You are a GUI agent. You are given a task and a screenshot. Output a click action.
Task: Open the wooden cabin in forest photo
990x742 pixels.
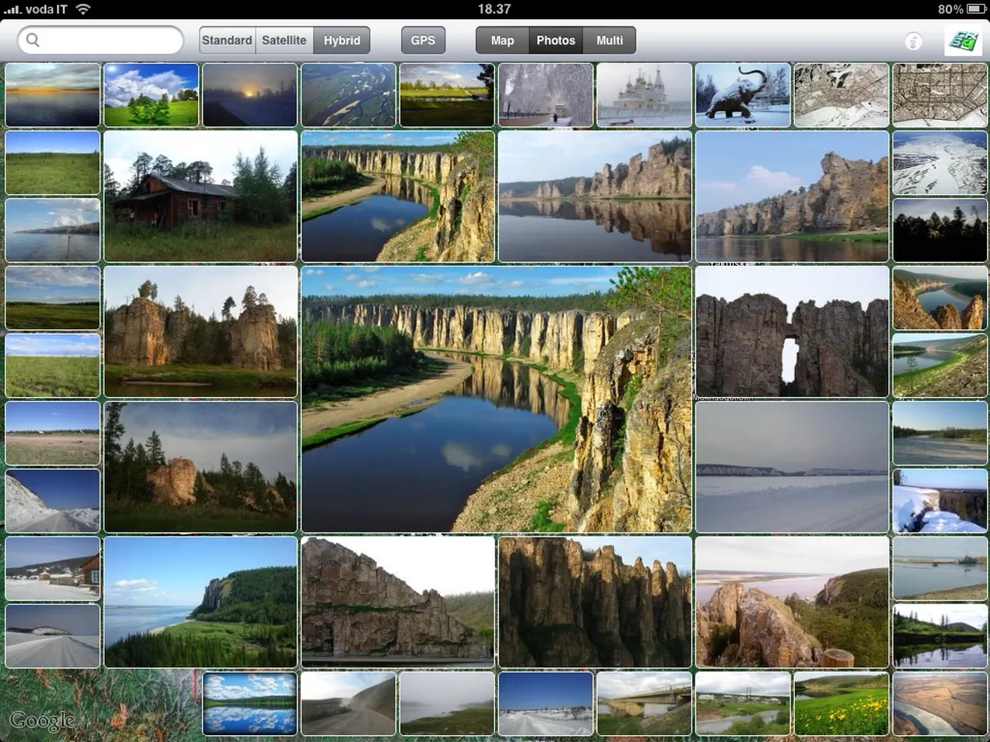(201, 196)
